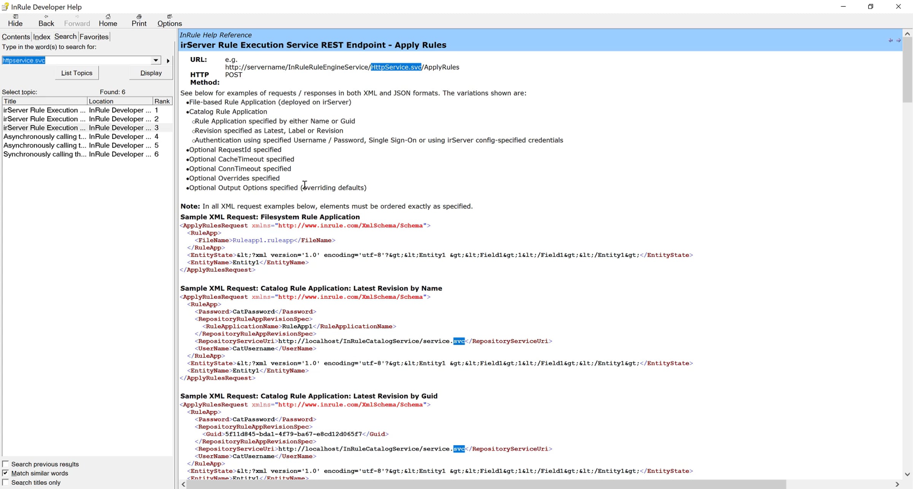
Task: Click the List Topics button
Action: 77,73
